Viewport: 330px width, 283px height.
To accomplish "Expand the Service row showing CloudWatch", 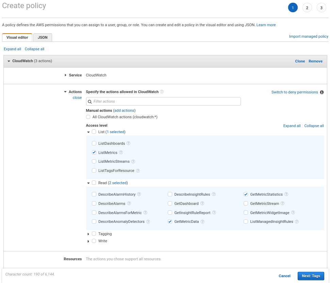I will (66, 75).
